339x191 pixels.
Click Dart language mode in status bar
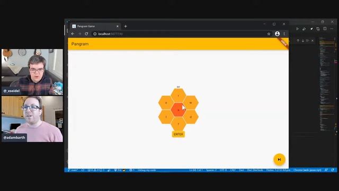[x=242, y=170]
